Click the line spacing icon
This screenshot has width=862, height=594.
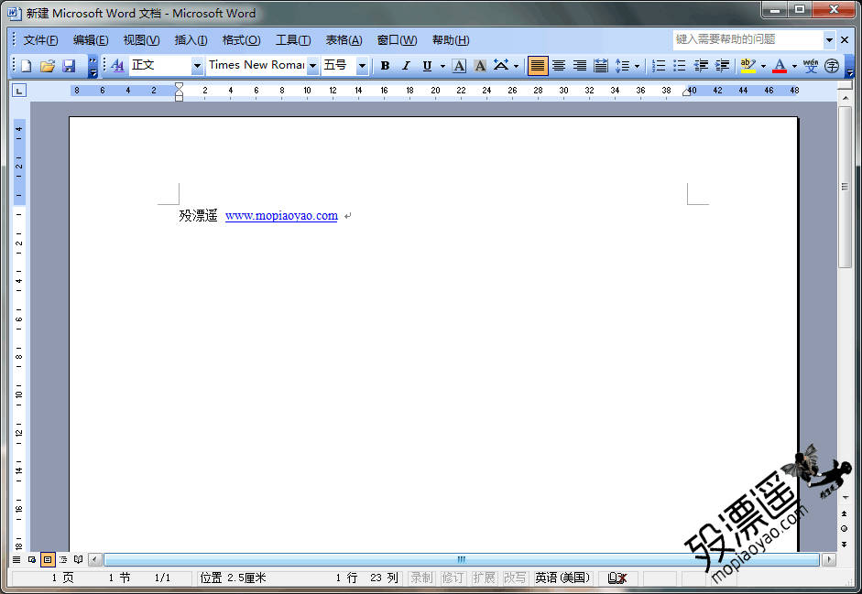[622, 66]
